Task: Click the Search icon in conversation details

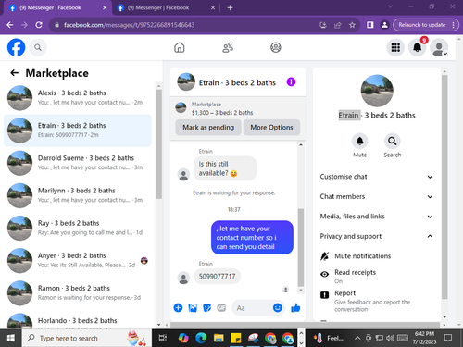Action: [392, 142]
